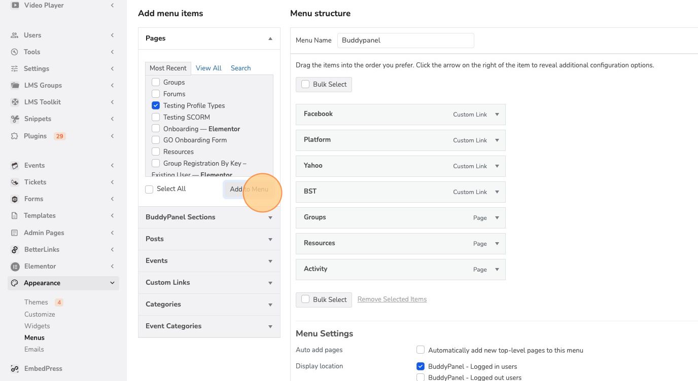The width and height of the screenshot is (698, 381).
Task: Expand Facebook menu item options arrow
Action: coord(497,115)
